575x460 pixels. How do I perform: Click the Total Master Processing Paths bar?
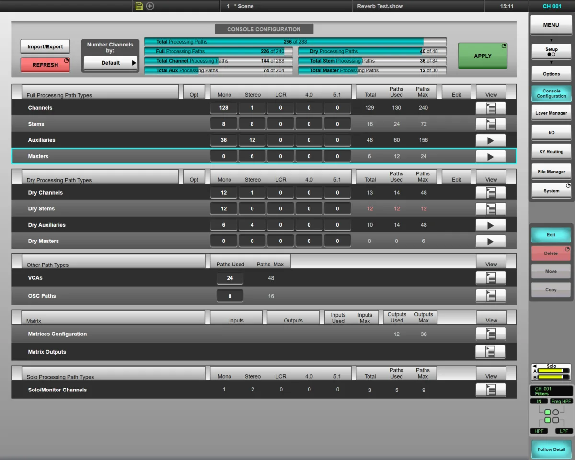(372, 70)
